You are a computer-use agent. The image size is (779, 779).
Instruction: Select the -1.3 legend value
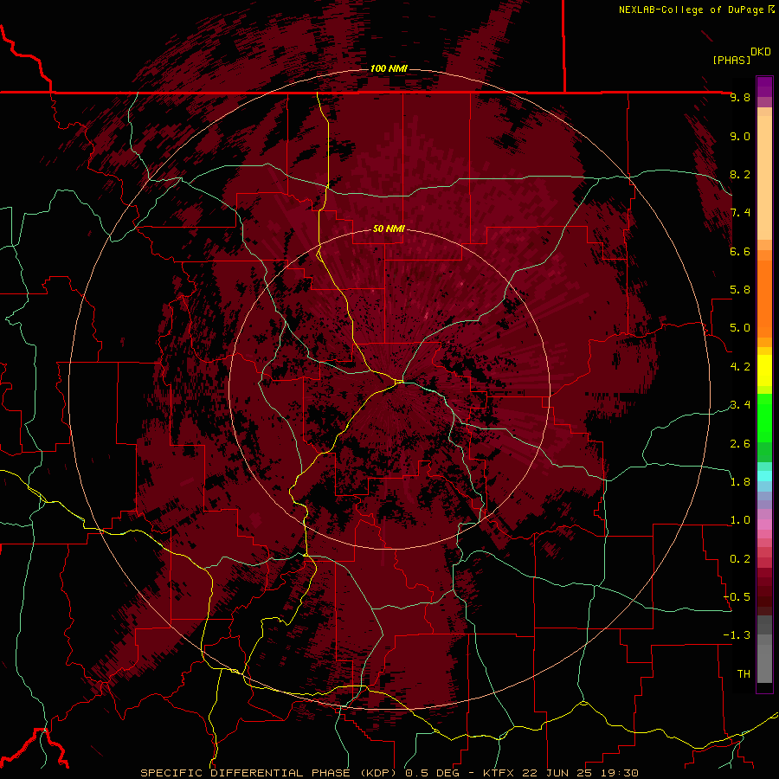pos(737,635)
